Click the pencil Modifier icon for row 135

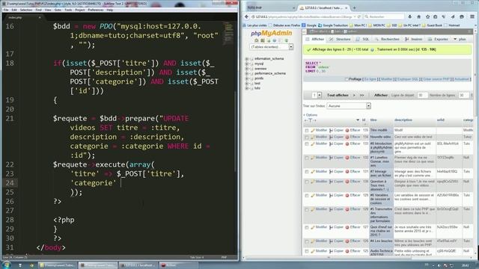click(313, 130)
